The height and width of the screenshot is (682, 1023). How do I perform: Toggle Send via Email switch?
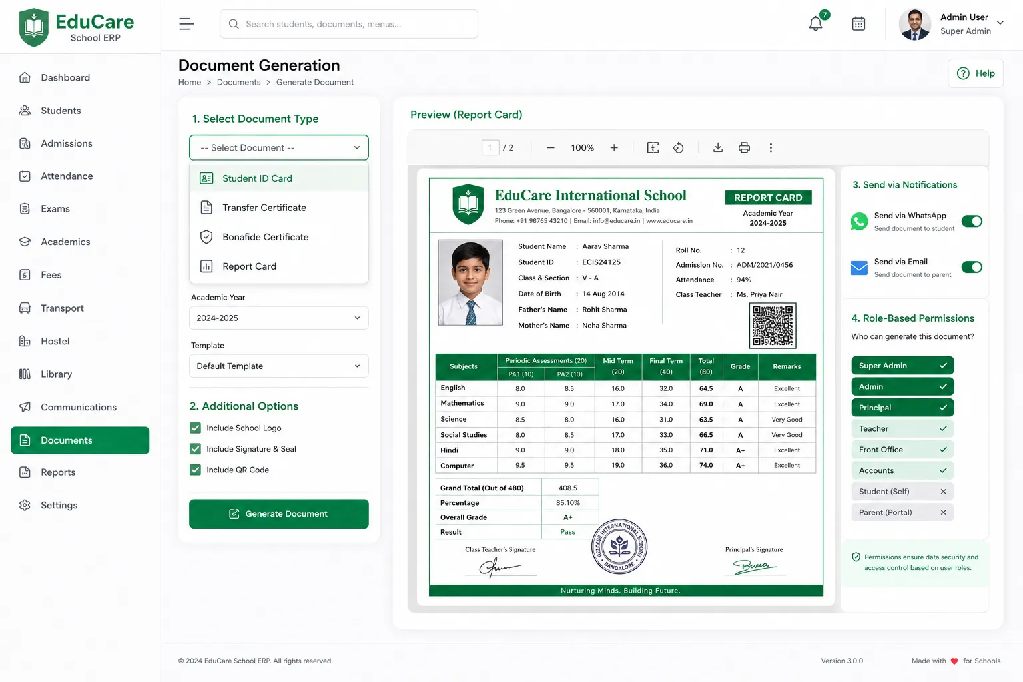(972, 268)
